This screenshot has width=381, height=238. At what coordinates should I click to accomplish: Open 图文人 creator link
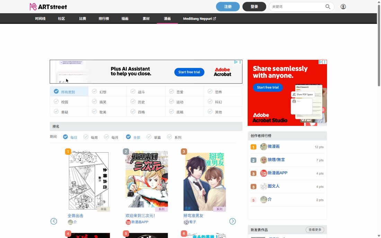(x=273, y=186)
